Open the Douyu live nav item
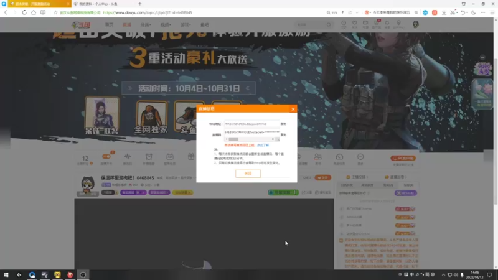This screenshot has width=498, height=280. pos(127,25)
